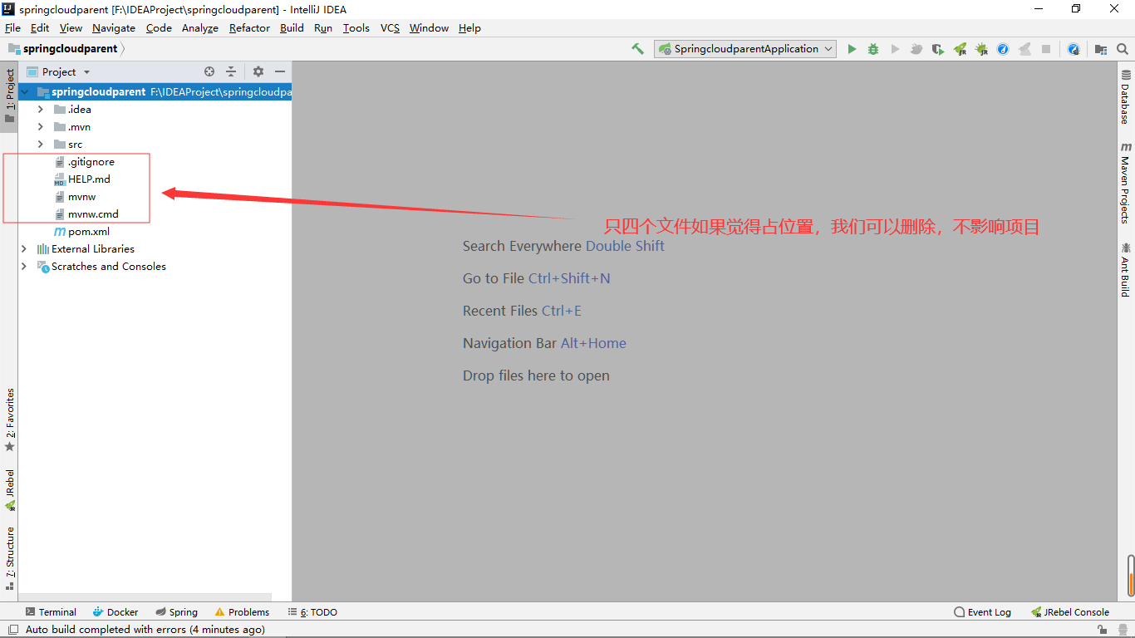1135x638 pixels.
Task: Collapse all in Project panel
Action: coord(231,71)
